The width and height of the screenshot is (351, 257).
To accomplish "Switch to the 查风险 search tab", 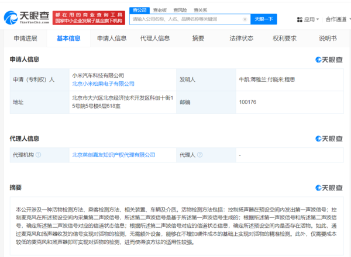I will (x=180, y=10).
